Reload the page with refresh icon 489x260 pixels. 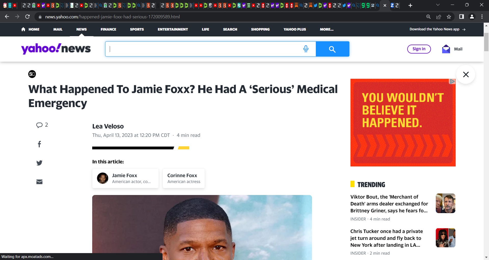[x=28, y=17]
